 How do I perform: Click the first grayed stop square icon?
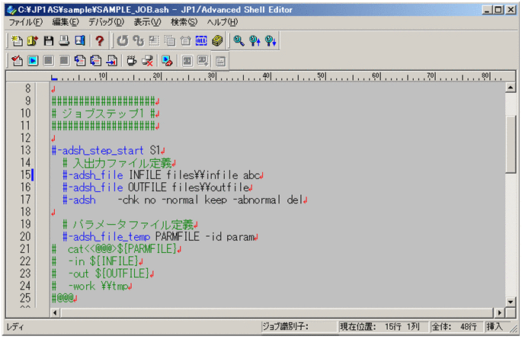[x=49, y=61]
